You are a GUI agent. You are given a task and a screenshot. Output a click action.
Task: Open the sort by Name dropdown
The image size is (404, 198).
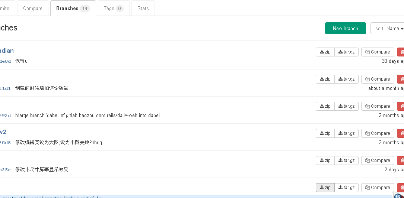click(x=387, y=28)
